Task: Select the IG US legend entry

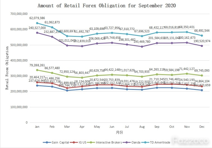Action: point(78,142)
